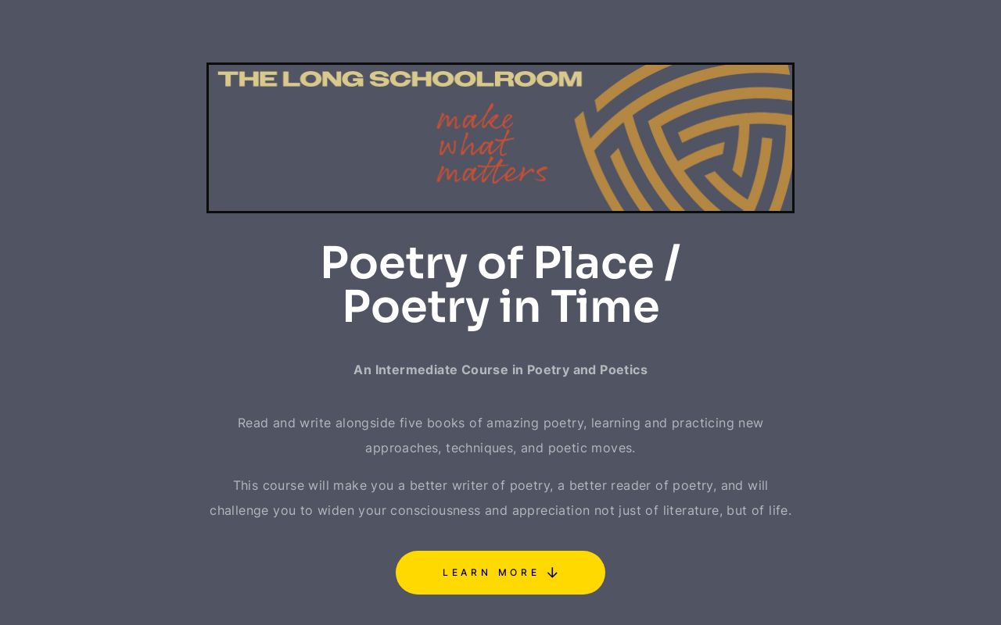Select THE LONG SCHOOLROOM wordmark logo
The image size is (1001, 625).
(x=399, y=78)
